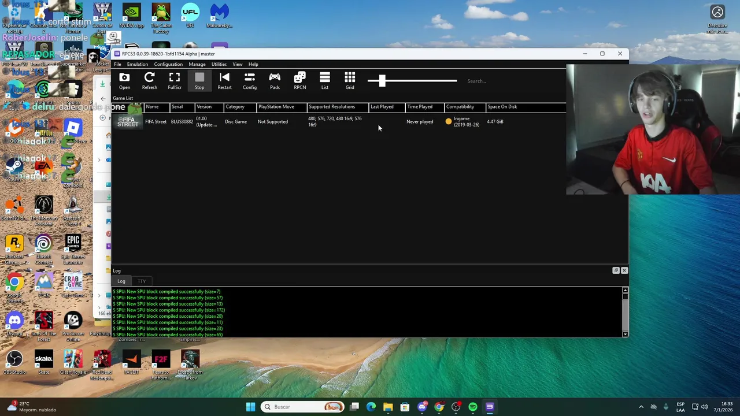Click the log scrollbar down arrow
The width and height of the screenshot is (740, 416).
(625, 335)
